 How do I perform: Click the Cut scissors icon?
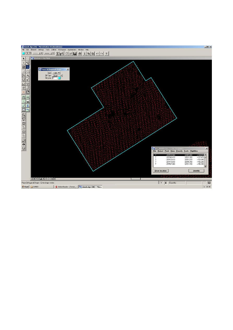click(85, 53)
